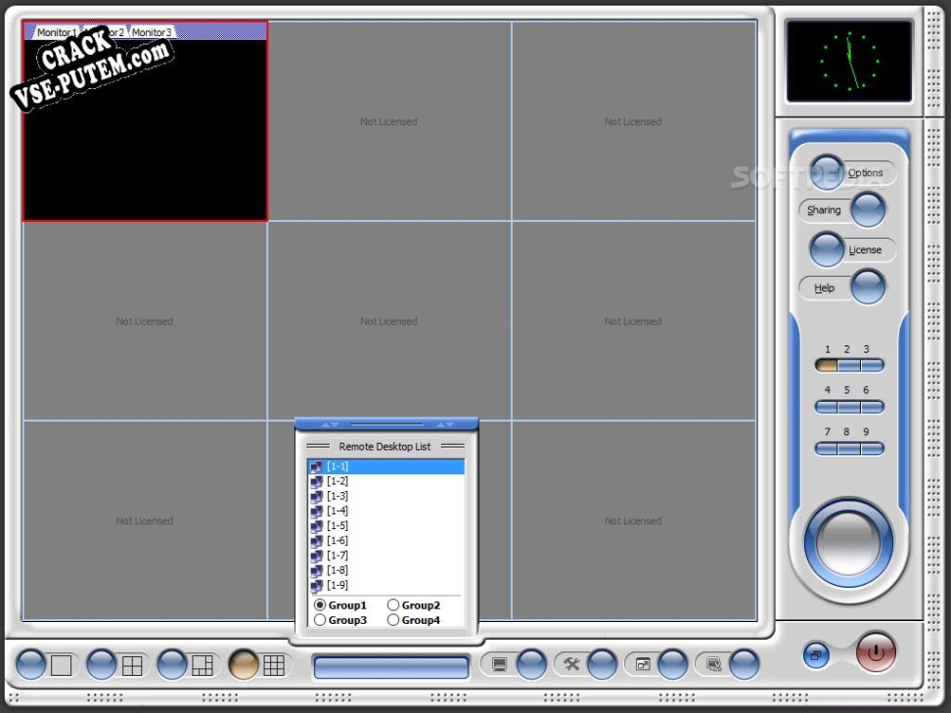Switch to the Monitor3 tab
The width and height of the screenshot is (951, 713).
pos(152,32)
